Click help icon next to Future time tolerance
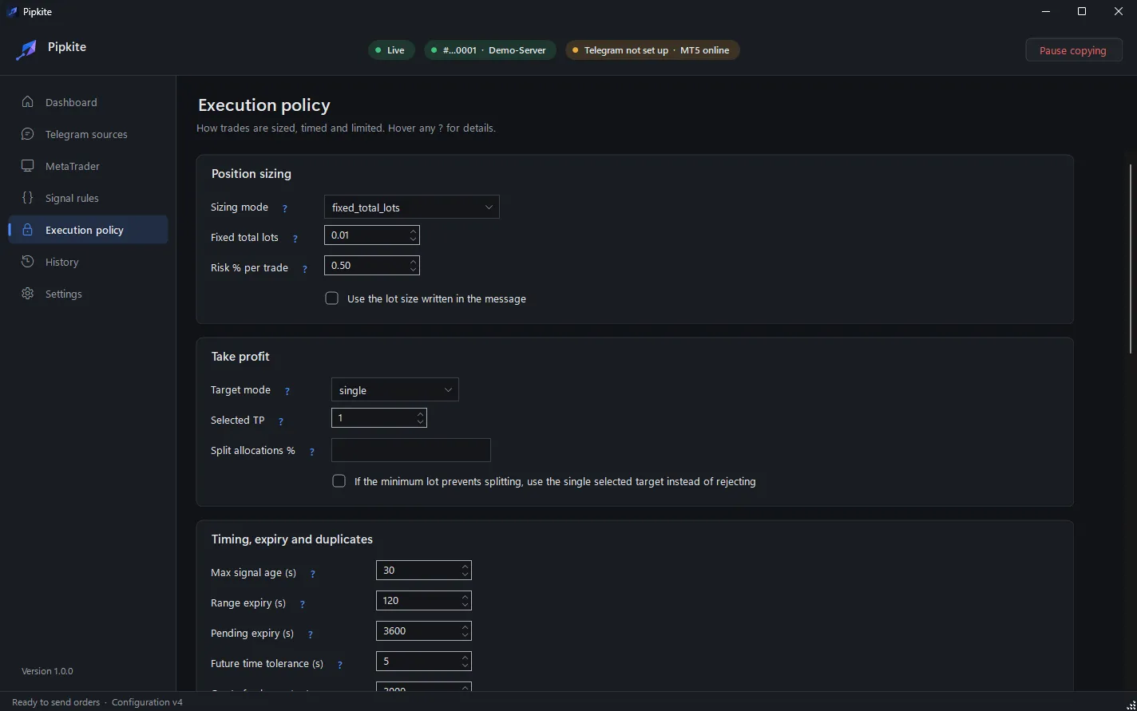The height and width of the screenshot is (711, 1137). point(340,665)
